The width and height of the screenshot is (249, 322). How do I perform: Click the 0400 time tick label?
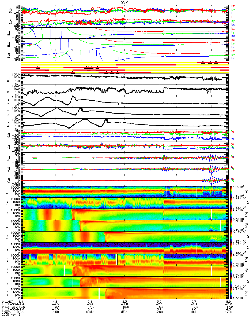click(90, 312)
